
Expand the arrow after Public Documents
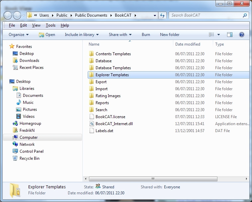pos(111,15)
